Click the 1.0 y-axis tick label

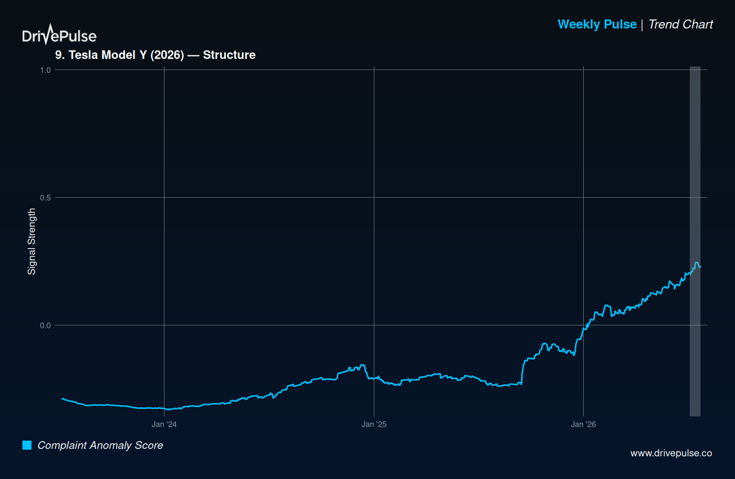click(45, 70)
